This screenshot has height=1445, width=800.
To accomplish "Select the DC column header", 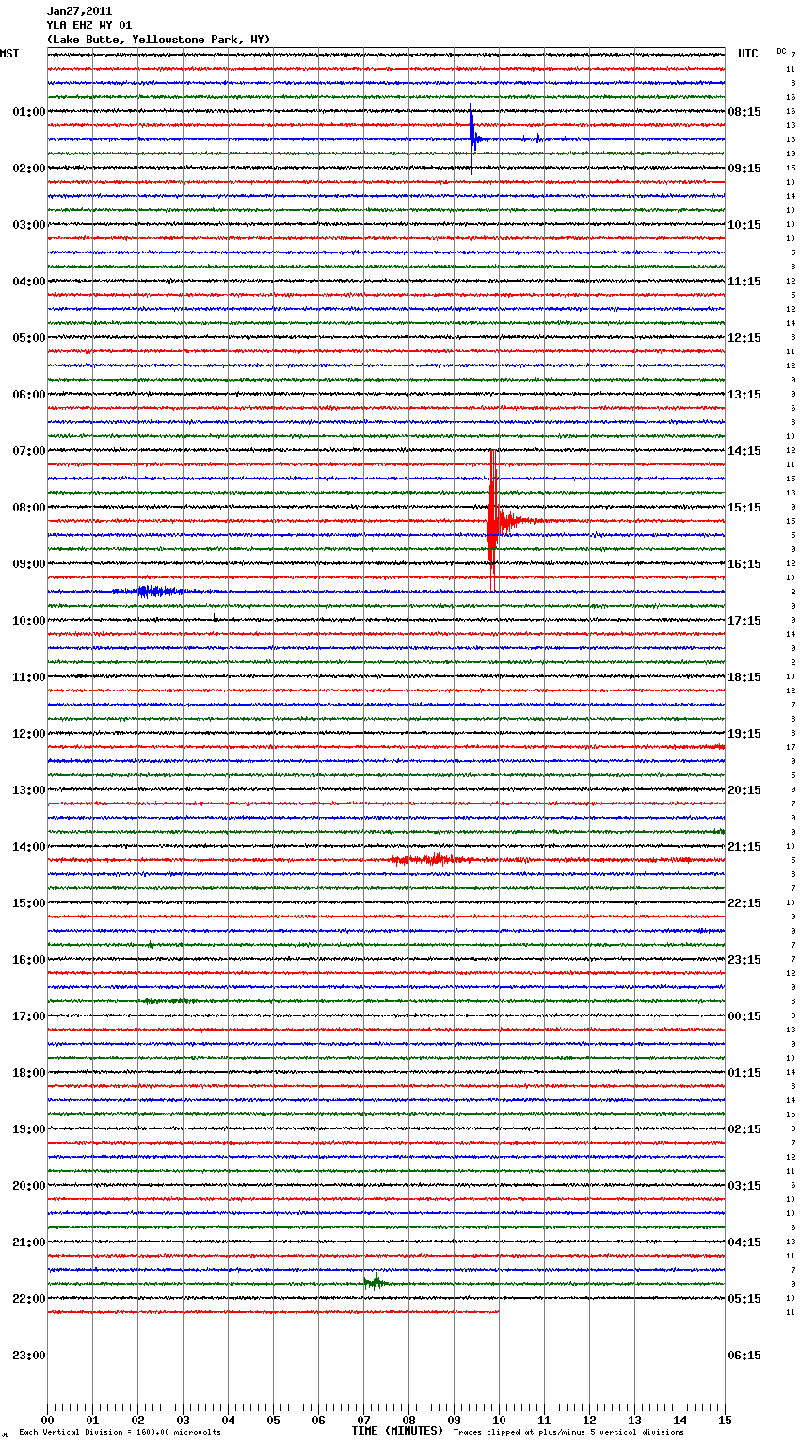I will click(781, 51).
